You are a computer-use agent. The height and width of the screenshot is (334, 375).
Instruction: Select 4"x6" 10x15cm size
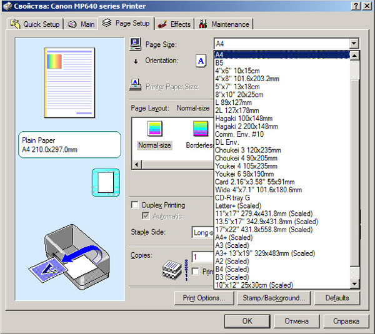click(x=282, y=71)
